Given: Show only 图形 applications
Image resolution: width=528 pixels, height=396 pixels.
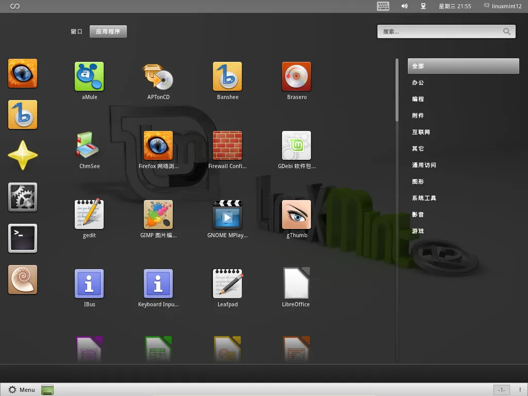Looking at the screenshot, I should (x=418, y=181).
